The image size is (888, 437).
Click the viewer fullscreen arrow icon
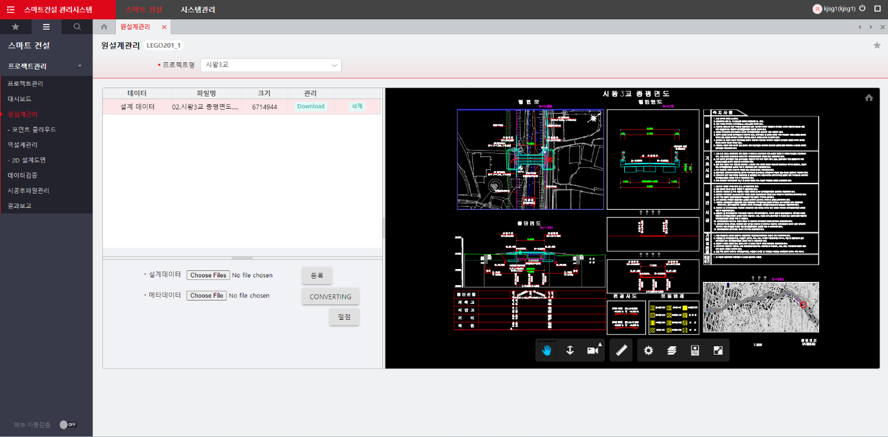(x=718, y=351)
